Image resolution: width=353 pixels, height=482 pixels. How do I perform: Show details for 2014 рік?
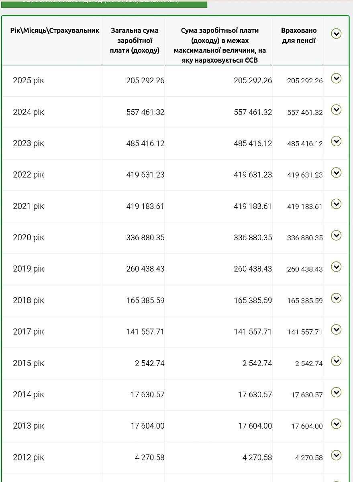coord(336,392)
